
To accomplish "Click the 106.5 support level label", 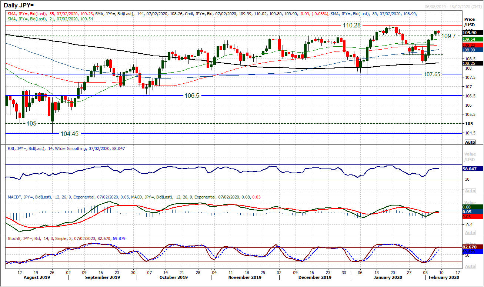I will click(x=193, y=96).
